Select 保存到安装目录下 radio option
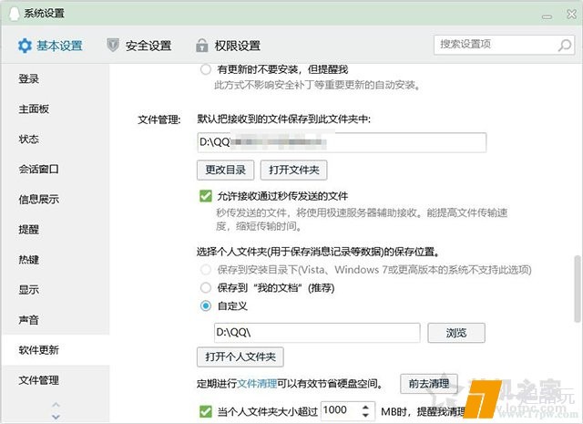Image resolution: width=583 pixels, height=424 pixels. 206,270
